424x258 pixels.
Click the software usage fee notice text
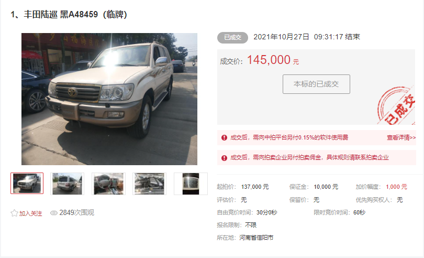point(289,138)
